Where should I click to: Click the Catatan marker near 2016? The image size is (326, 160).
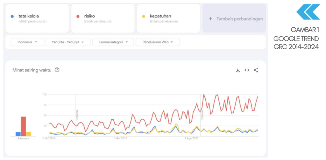coord(77,115)
